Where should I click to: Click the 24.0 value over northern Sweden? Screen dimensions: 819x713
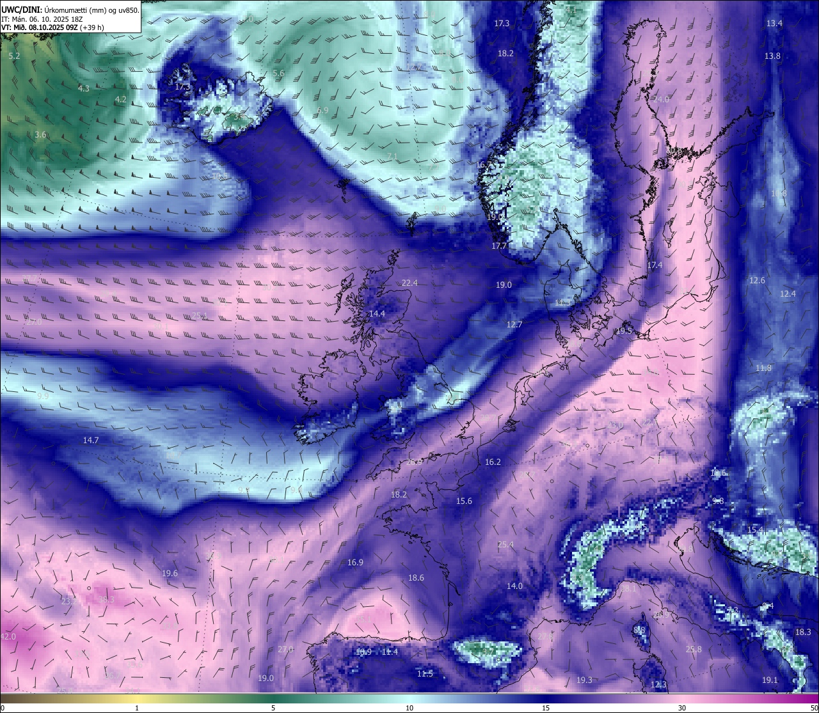click(x=661, y=99)
